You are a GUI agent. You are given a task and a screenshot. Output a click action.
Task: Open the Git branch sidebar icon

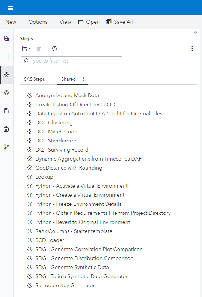coord(6,147)
